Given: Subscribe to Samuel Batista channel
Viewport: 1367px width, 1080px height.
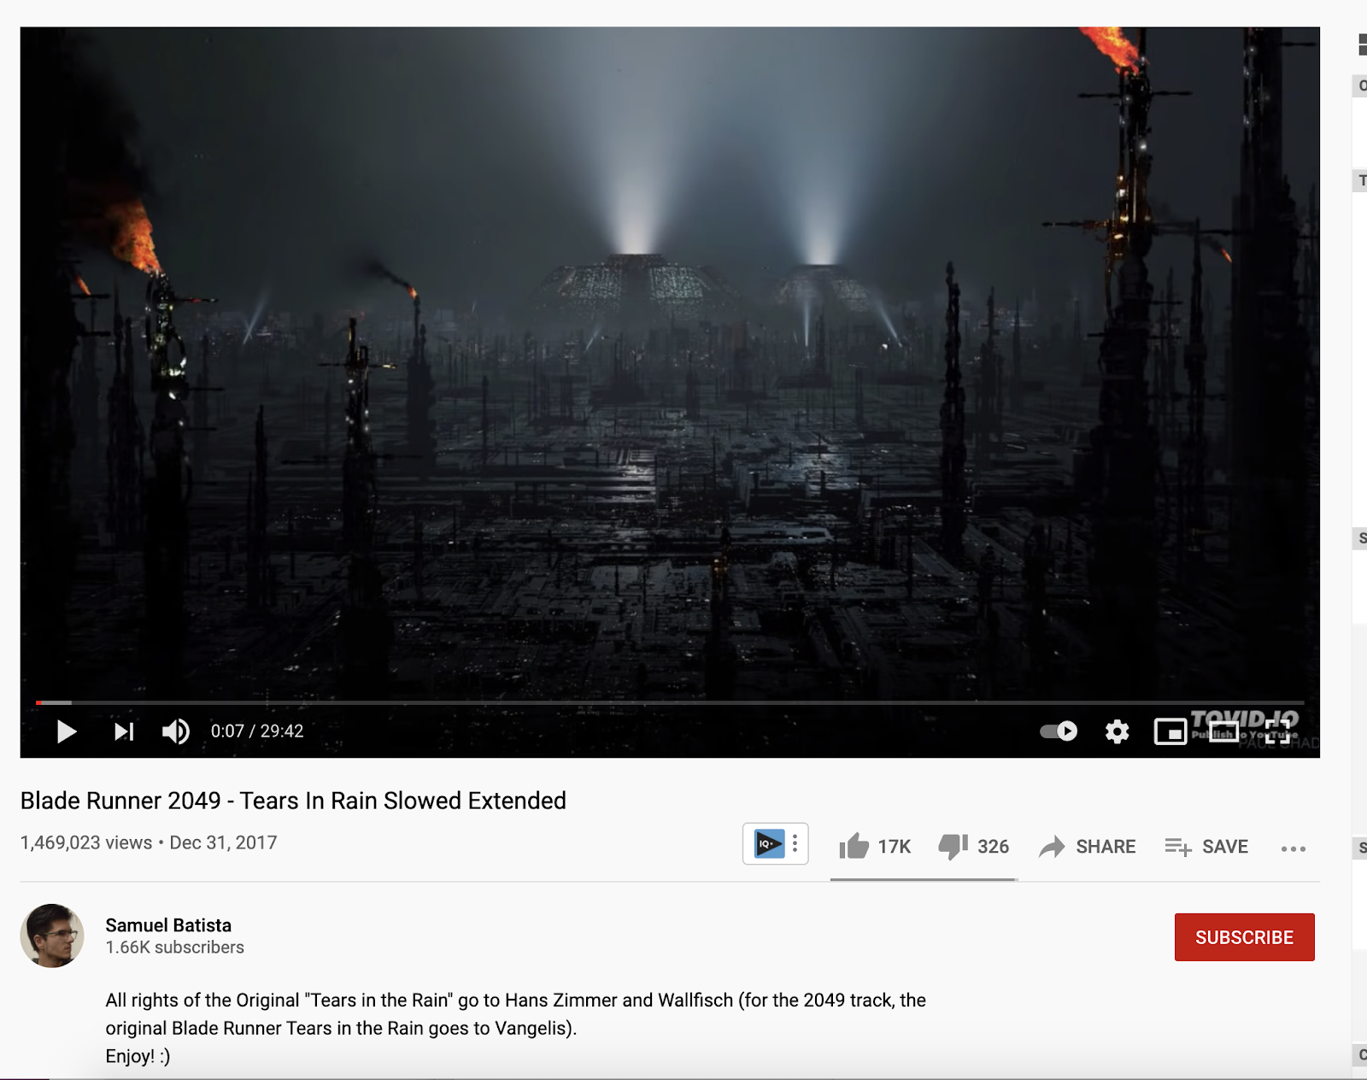Looking at the screenshot, I should click(1244, 937).
